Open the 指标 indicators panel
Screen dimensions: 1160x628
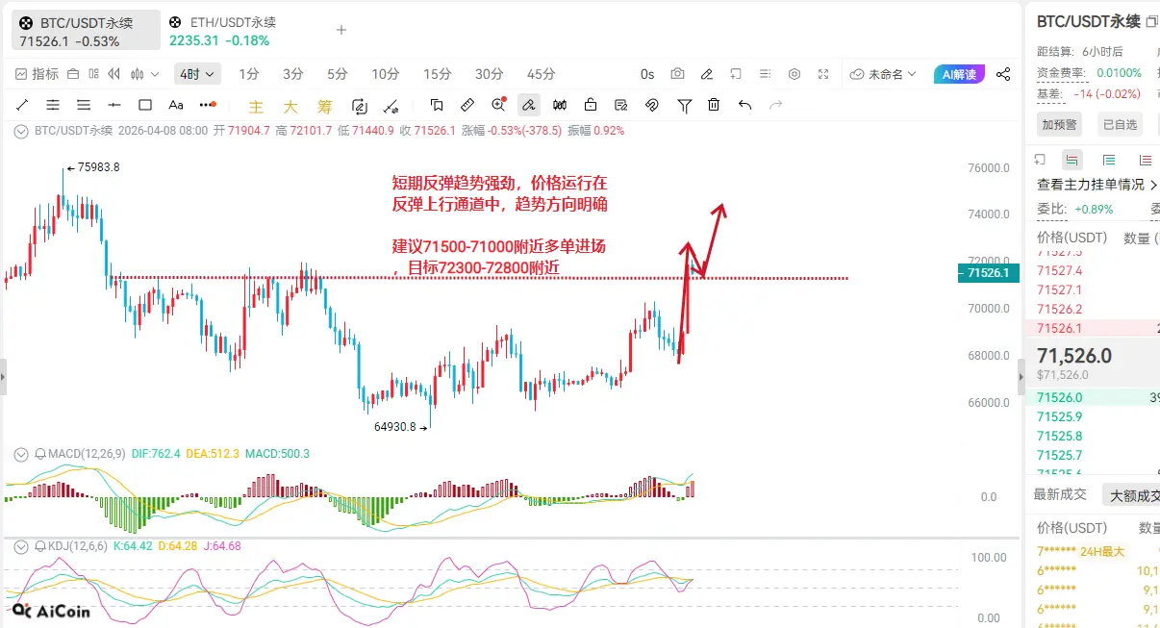click(38, 74)
